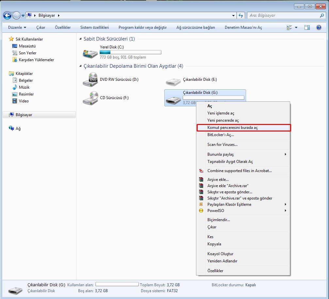Expand the address bar history dropdown
Screen dimensions: 329x299
[x=233, y=15]
